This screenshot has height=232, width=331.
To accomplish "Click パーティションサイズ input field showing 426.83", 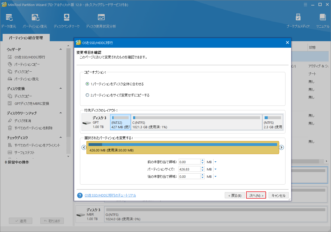I will click(x=189, y=169).
